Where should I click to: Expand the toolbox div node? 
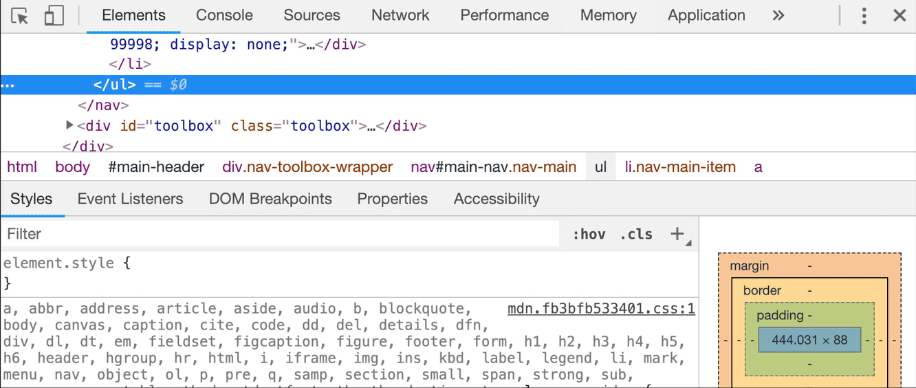click(x=69, y=125)
